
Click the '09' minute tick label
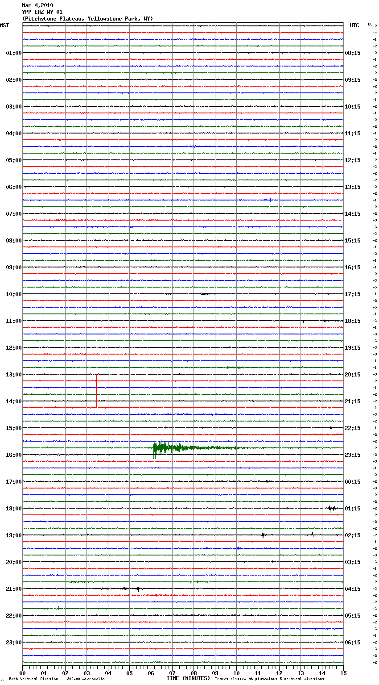tap(215, 673)
